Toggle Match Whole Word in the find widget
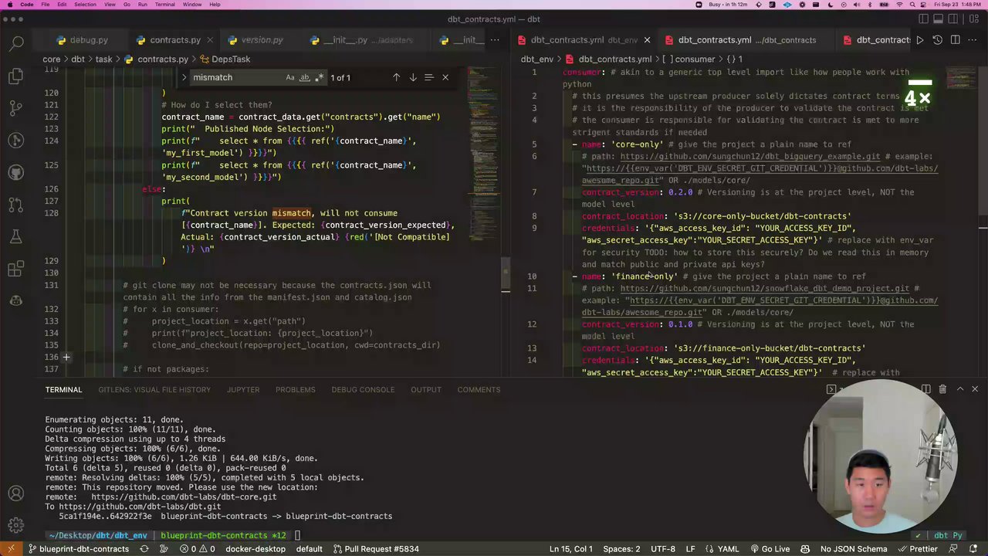The height and width of the screenshot is (556, 988). click(x=305, y=77)
